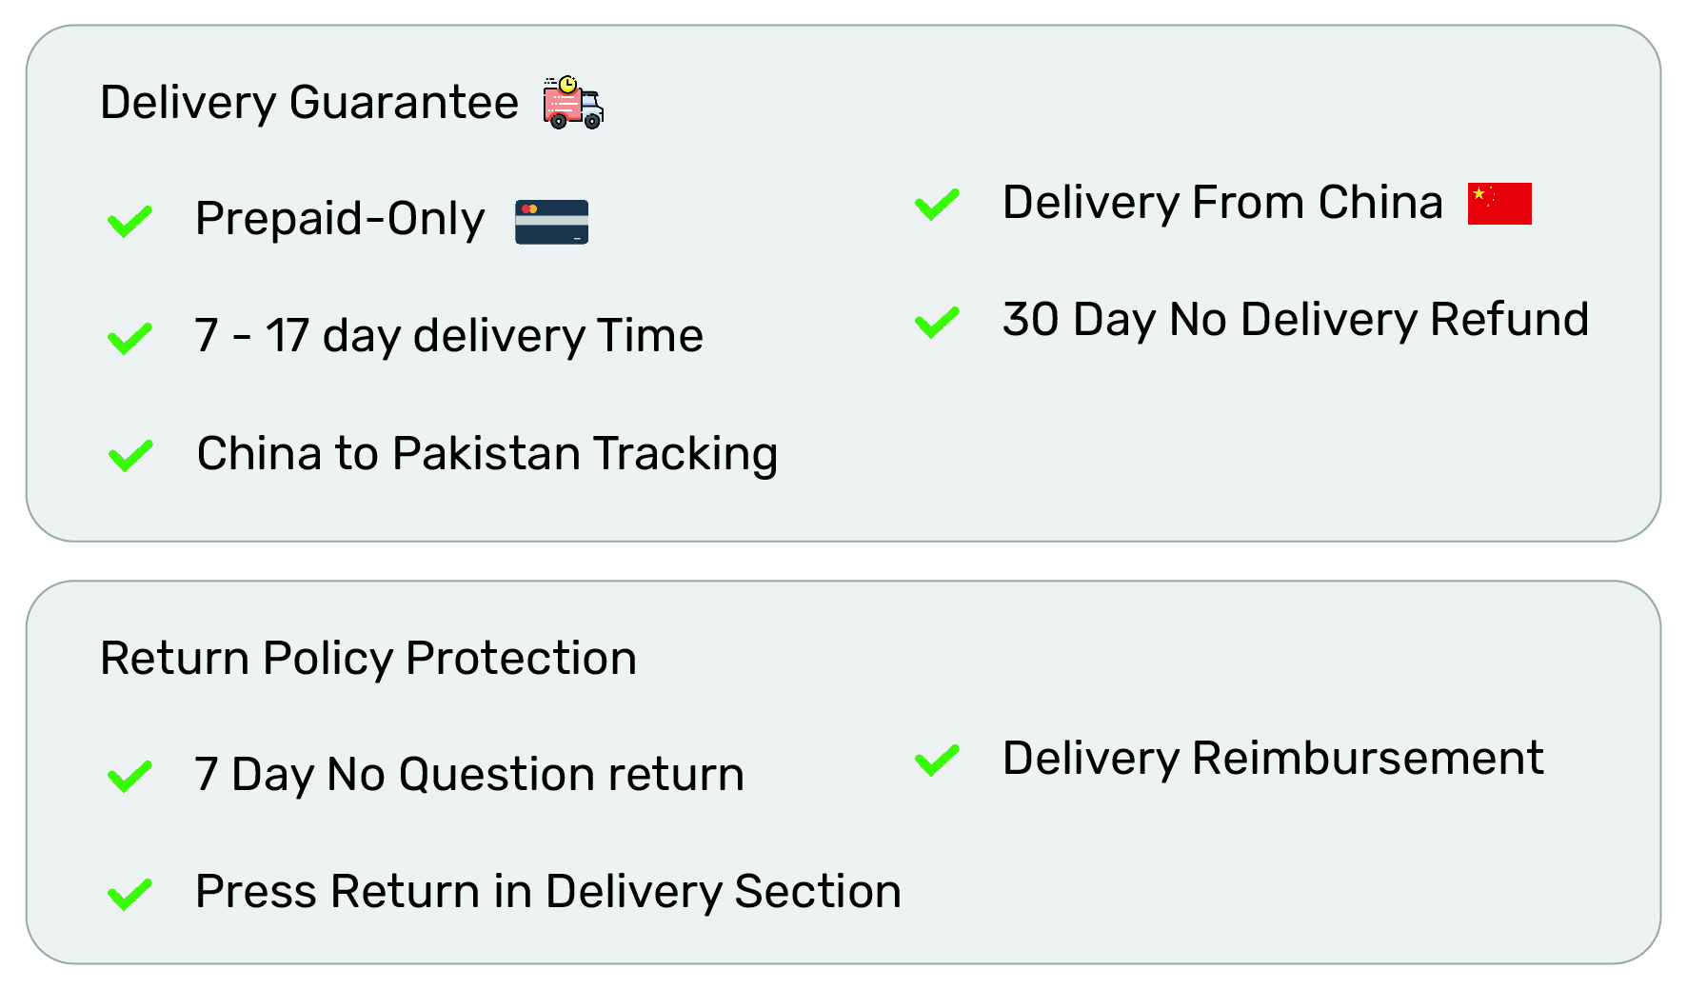Click the 7 - 17 day delivery Time text
Image resolution: width=1687 pixels, height=989 pixels.
coord(448,336)
